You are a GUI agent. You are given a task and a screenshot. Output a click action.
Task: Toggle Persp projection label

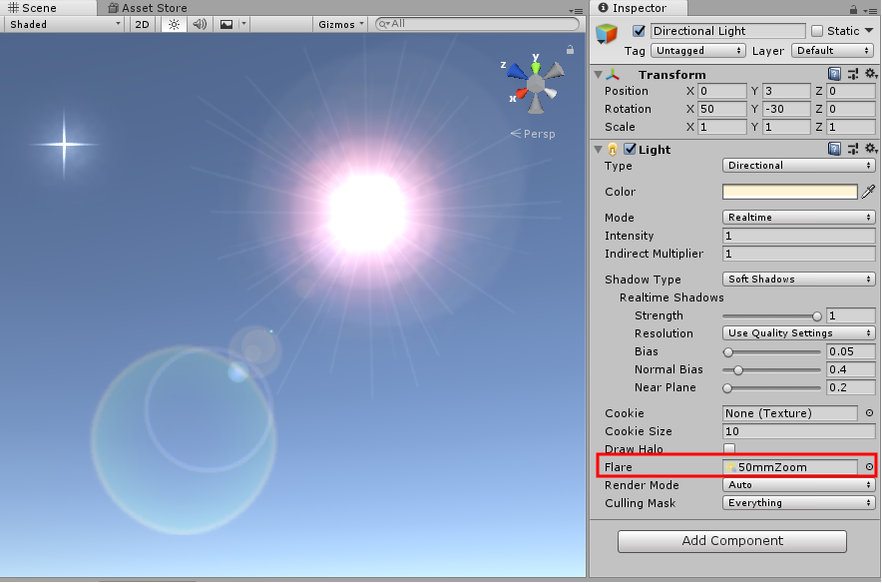tap(533, 134)
